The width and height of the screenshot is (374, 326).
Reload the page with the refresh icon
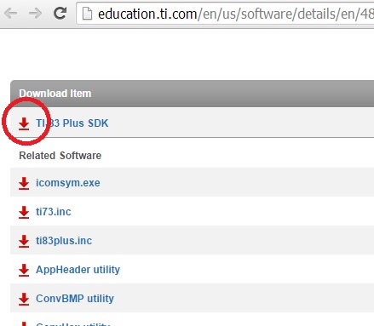point(60,13)
